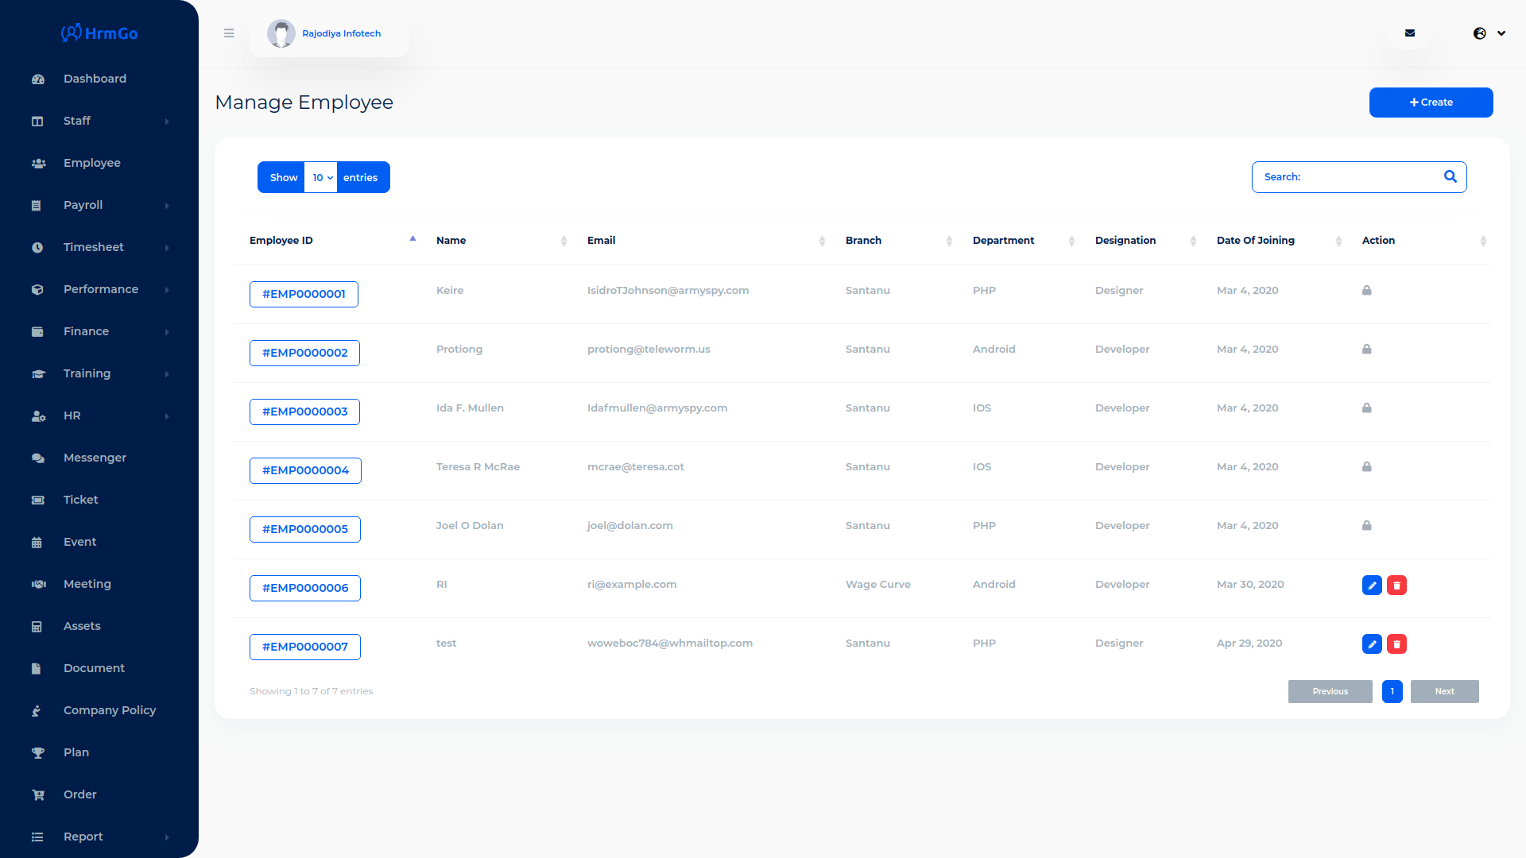The height and width of the screenshot is (858, 1526).
Task: Click the hamburger menu toggle icon
Action: pyautogui.click(x=229, y=33)
